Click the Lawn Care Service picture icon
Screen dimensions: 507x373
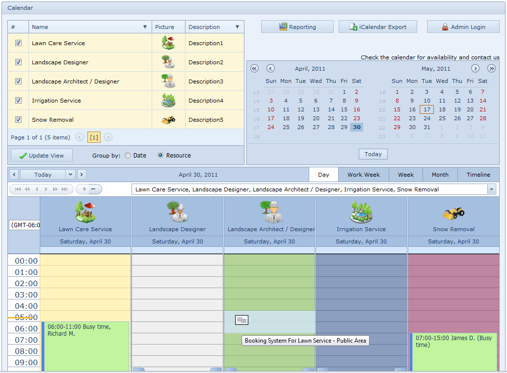[168, 43]
